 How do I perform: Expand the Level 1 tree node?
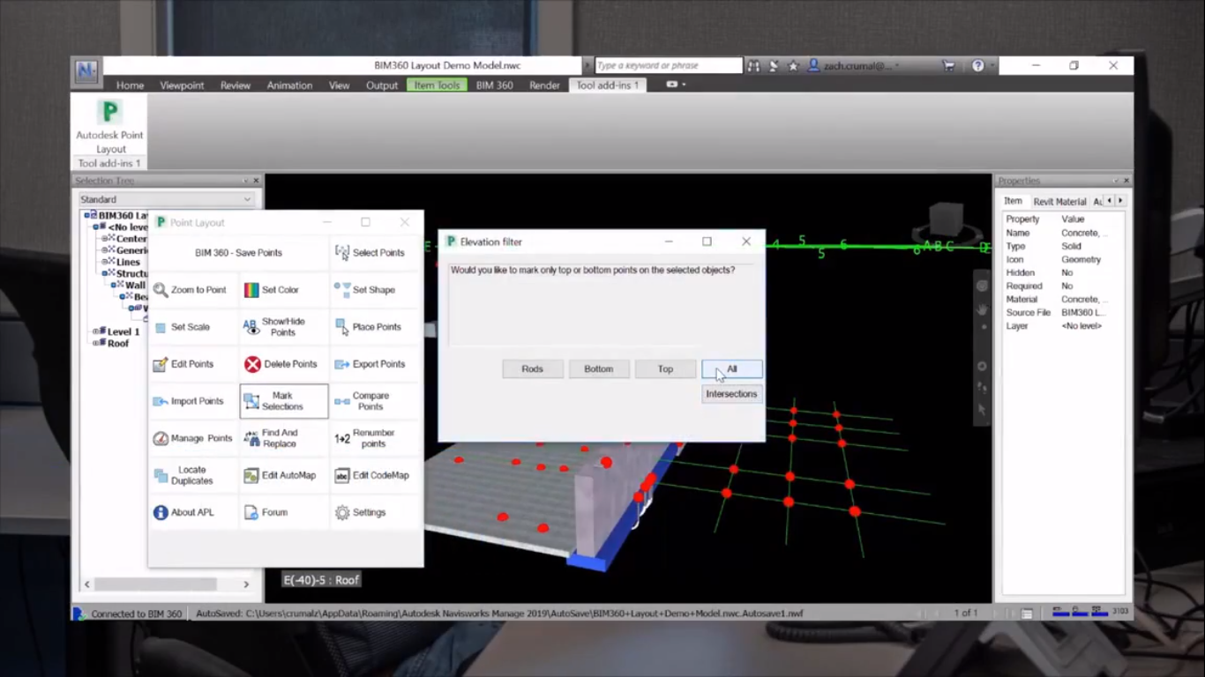click(x=95, y=331)
